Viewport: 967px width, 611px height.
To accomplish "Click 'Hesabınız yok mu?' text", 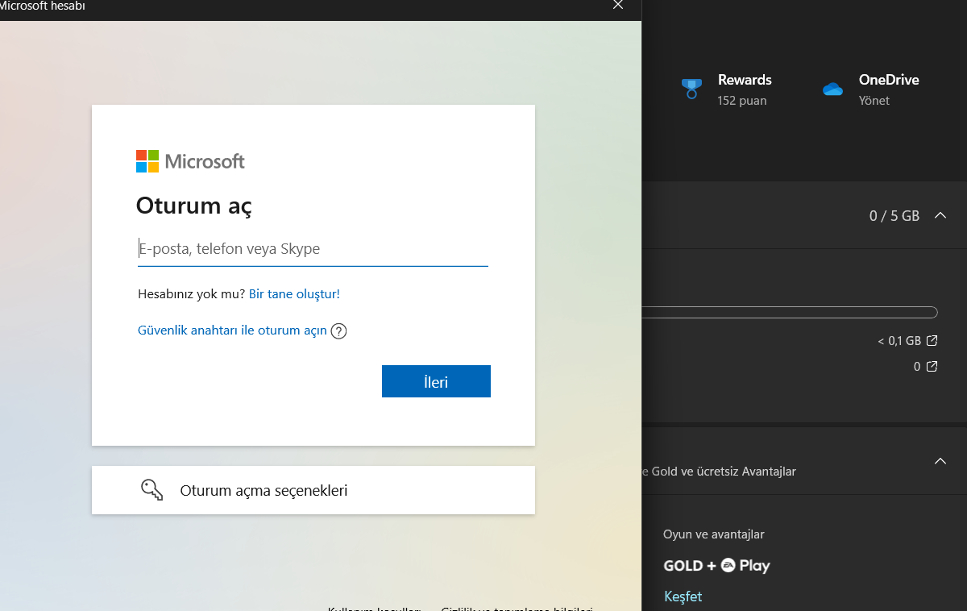I will coord(192,294).
